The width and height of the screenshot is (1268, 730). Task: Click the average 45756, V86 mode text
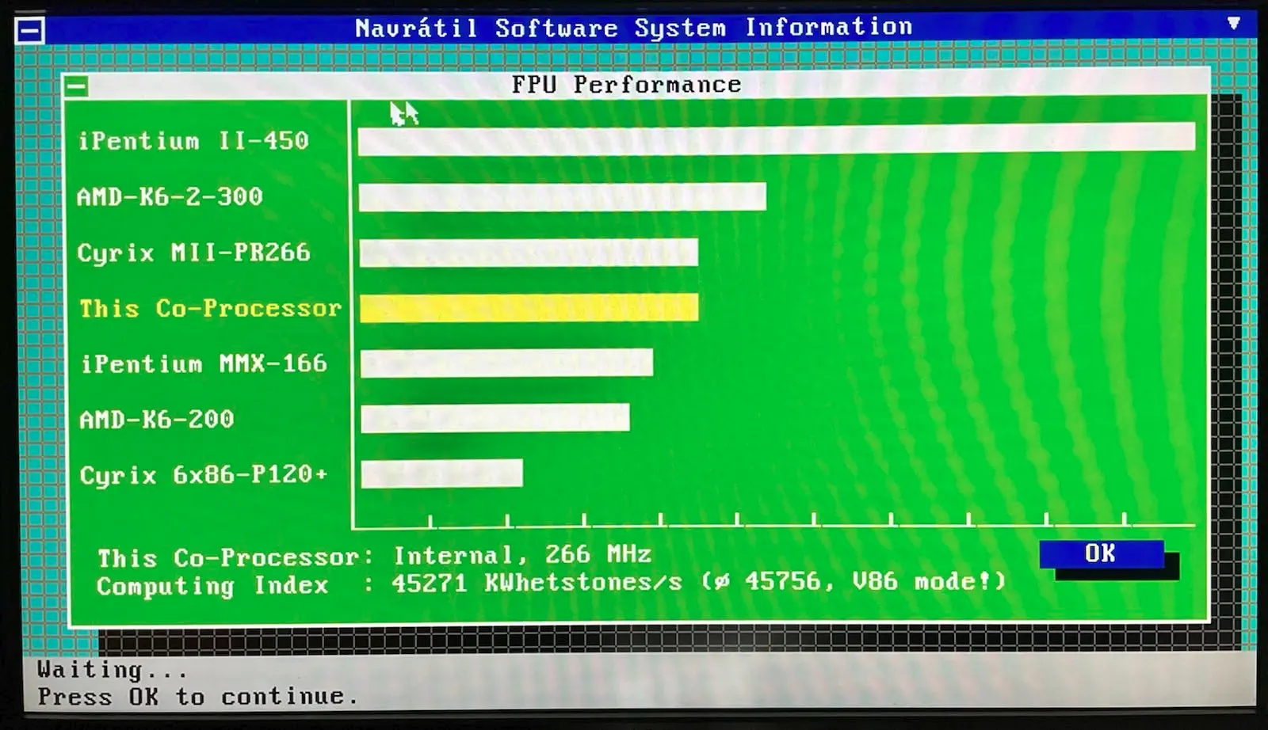point(854,582)
